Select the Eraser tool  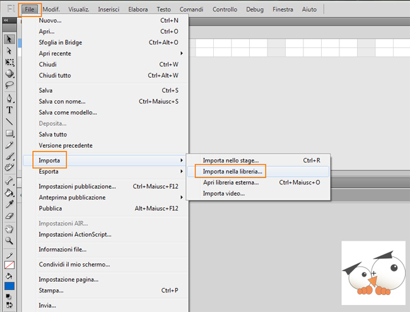pos(9,216)
